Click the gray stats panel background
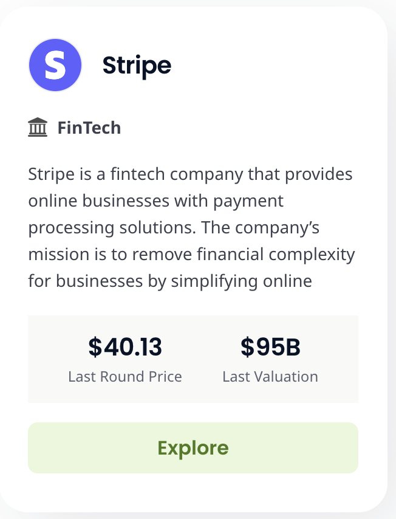The image size is (396, 519). 193,359
